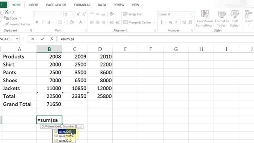The width and height of the screenshot is (254, 143).
Task: Click Increase Indent icon
Action: (x=117, y=22)
